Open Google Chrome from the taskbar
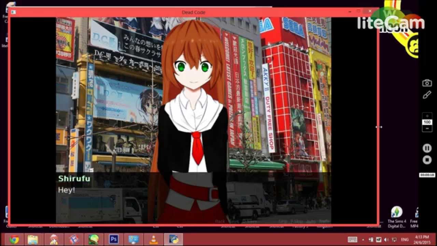Image resolution: width=437 pixels, height=246 pixels. click(14, 240)
